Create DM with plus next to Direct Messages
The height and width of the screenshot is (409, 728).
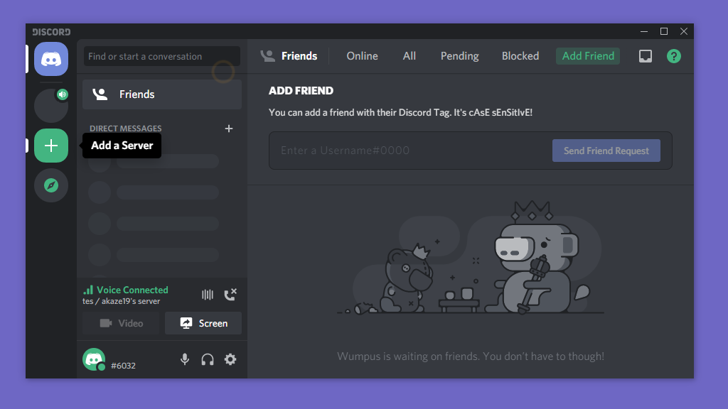point(229,129)
